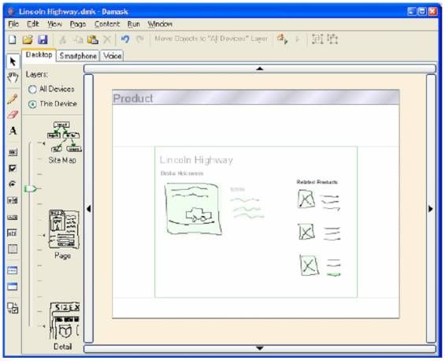Viewport: 445px width, 361px height.
Task: Expand the right panel arrow
Action: point(431,209)
